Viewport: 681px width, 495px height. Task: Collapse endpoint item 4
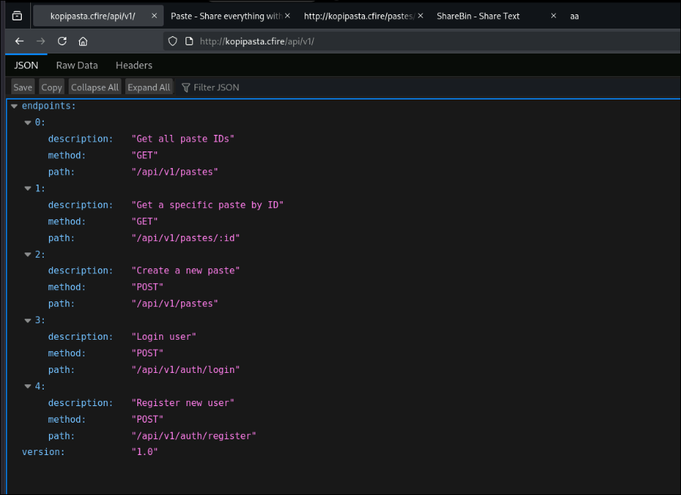[28, 386]
